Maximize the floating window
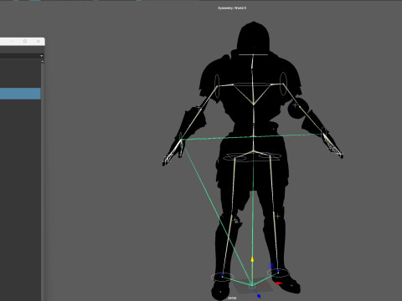402x301 pixels. tap(25, 41)
